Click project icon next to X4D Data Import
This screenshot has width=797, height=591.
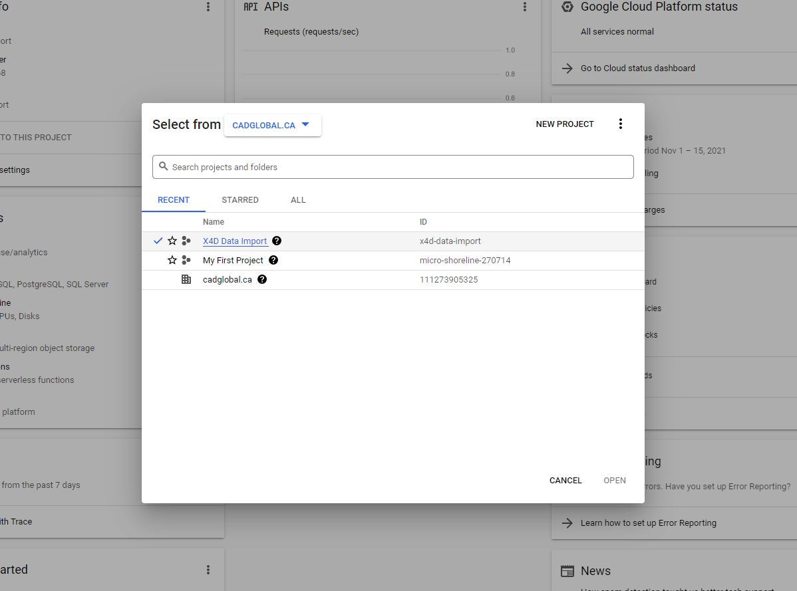[x=186, y=241]
